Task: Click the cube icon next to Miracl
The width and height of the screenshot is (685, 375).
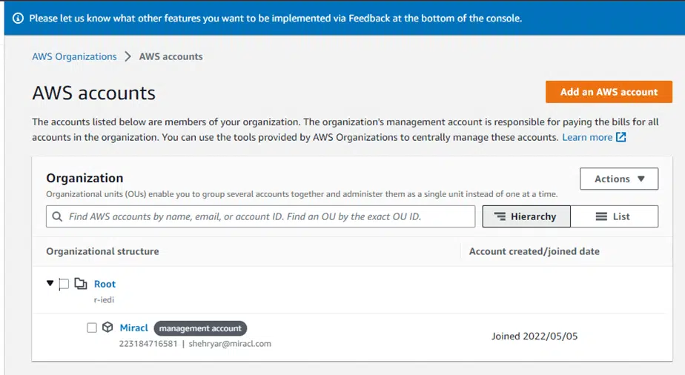Action: click(x=107, y=327)
